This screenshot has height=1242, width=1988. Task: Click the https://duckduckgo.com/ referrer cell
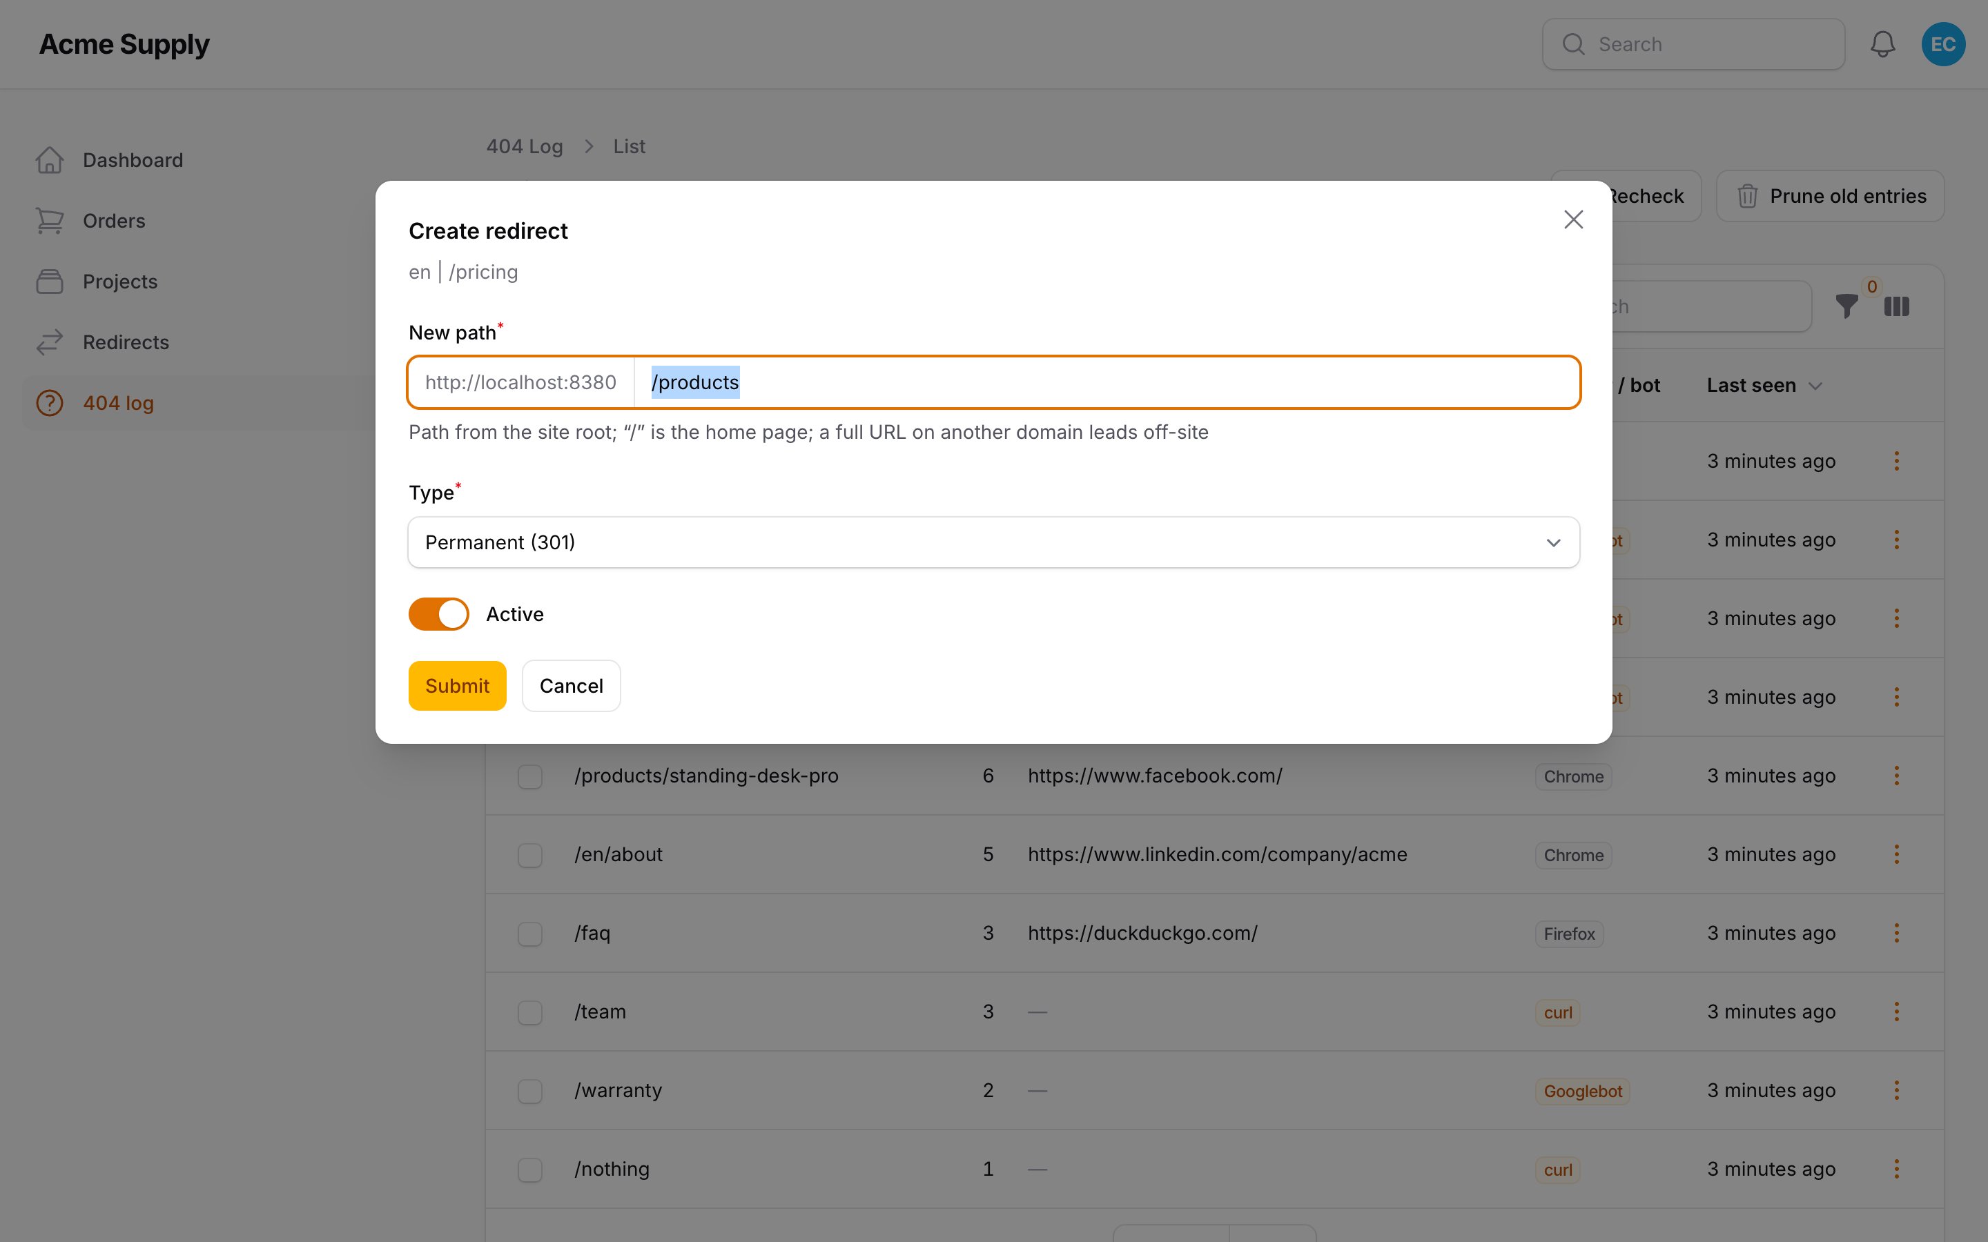[x=1142, y=933]
